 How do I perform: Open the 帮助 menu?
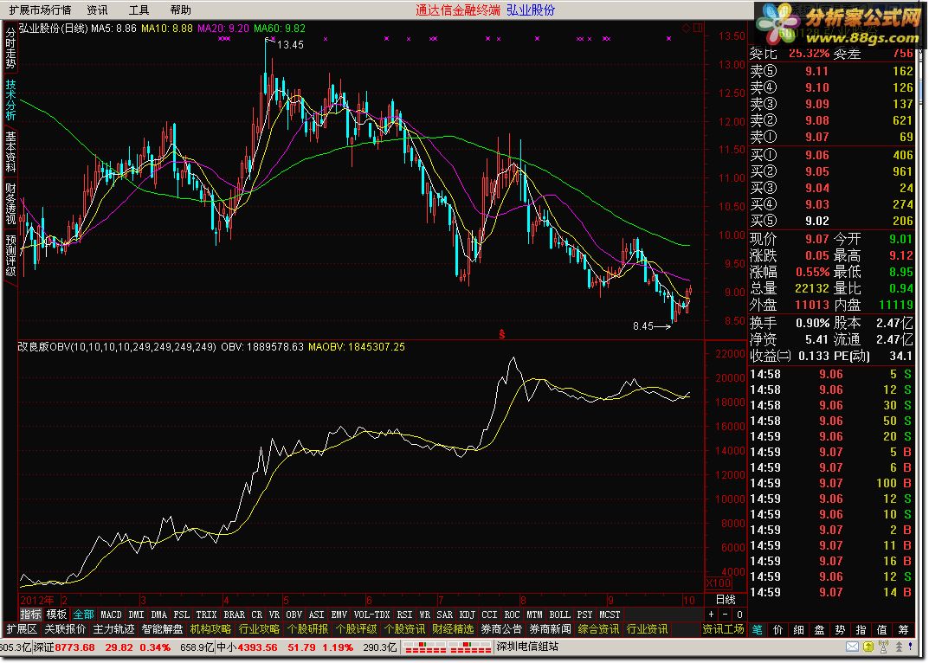180,10
